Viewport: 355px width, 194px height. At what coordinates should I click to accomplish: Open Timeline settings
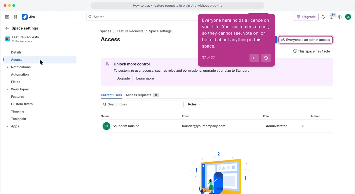pyautogui.click(x=17, y=111)
